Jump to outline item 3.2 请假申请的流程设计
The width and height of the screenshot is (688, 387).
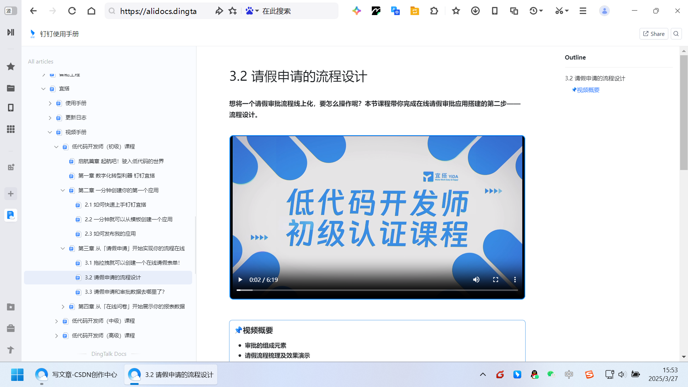click(595, 78)
